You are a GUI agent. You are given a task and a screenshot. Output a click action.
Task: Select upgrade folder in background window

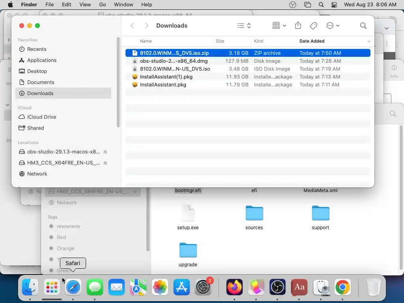point(188,254)
